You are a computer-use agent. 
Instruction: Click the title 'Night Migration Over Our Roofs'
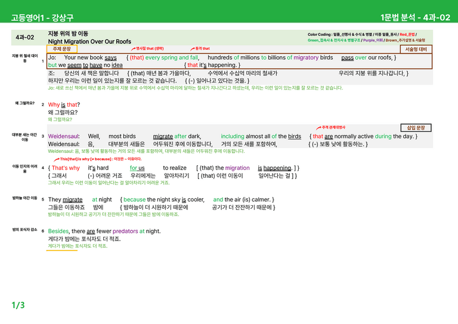pos(89,42)
